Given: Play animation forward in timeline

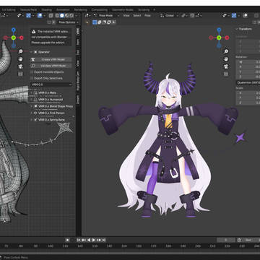Looking at the screenshot, I should pyautogui.click(x=94, y=240).
